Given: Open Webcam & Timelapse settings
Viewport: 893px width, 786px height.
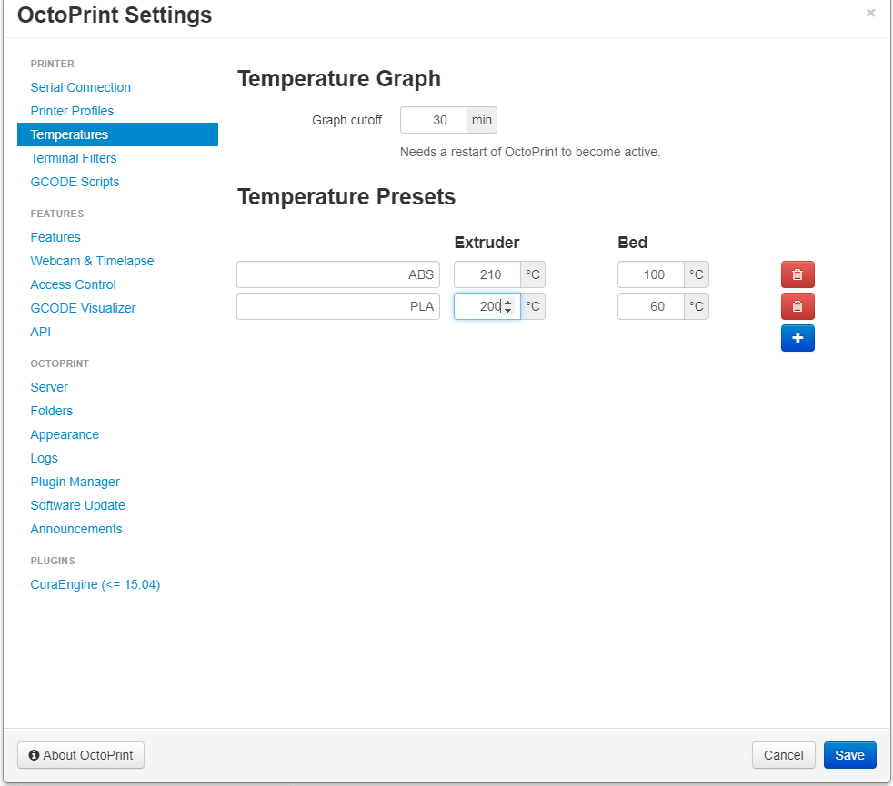Looking at the screenshot, I should pyautogui.click(x=92, y=261).
